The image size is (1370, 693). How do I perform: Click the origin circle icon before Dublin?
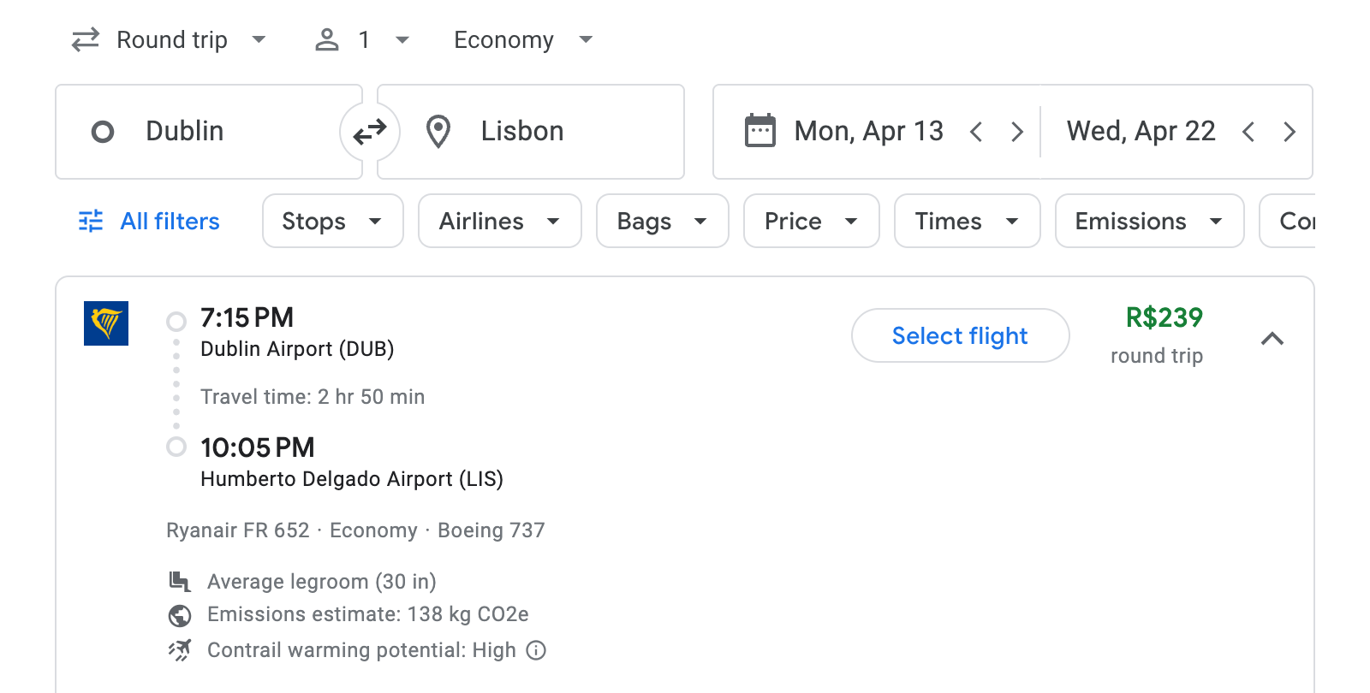coord(103,132)
